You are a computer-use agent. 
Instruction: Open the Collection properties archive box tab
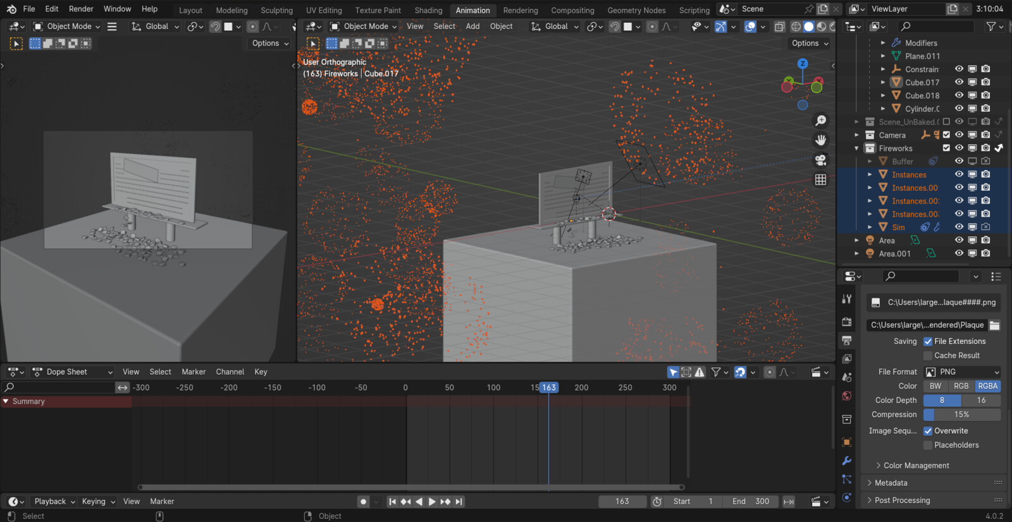click(x=847, y=419)
